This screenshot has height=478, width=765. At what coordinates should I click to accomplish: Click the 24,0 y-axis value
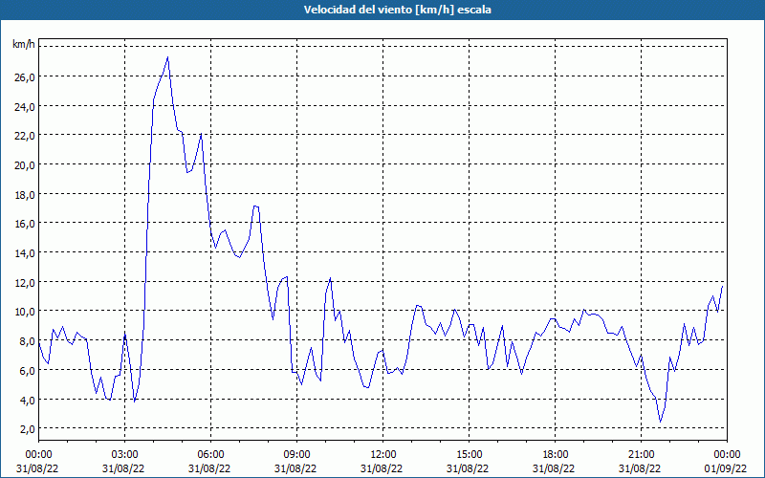click(25, 106)
